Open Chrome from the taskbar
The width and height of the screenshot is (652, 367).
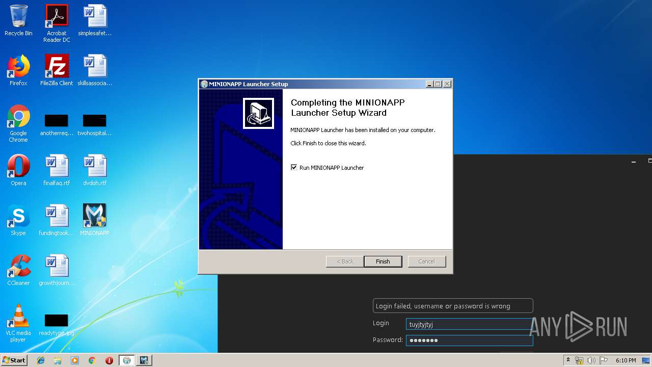pos(92,360)
